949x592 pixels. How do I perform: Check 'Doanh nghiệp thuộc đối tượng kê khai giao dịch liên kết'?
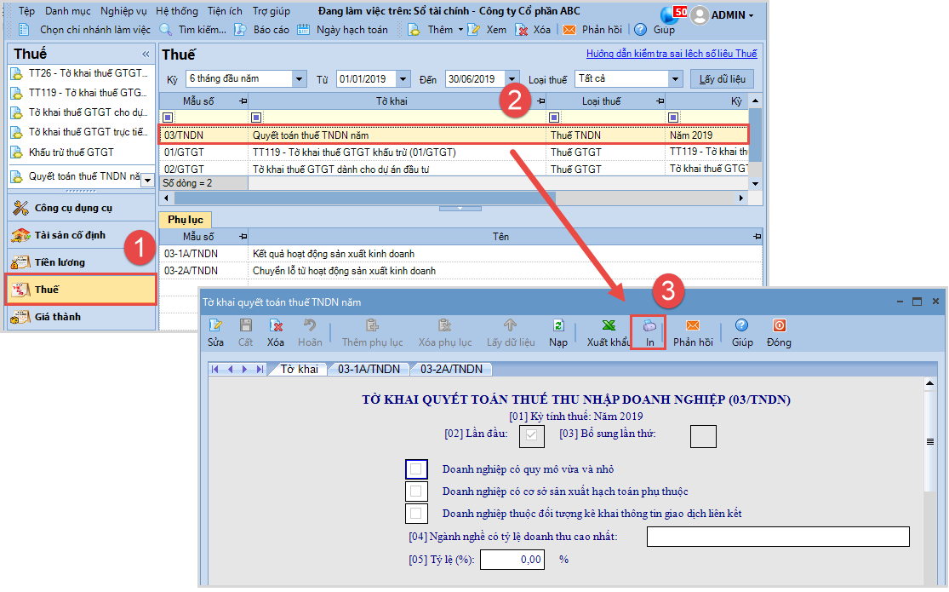pos(416,514)
